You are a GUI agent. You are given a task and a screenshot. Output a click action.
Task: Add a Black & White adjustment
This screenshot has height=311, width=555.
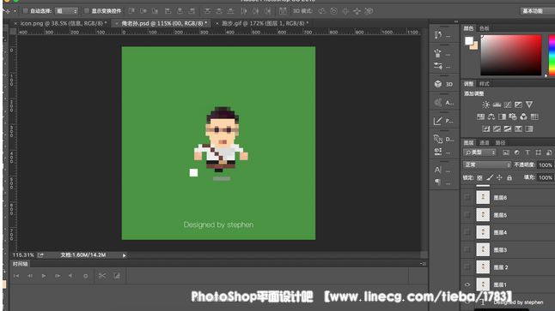point(502,117)
